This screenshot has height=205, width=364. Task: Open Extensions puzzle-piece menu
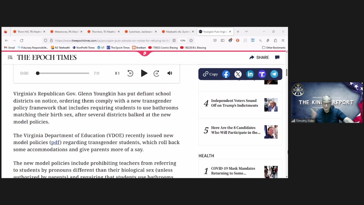(x=275, y=40)
